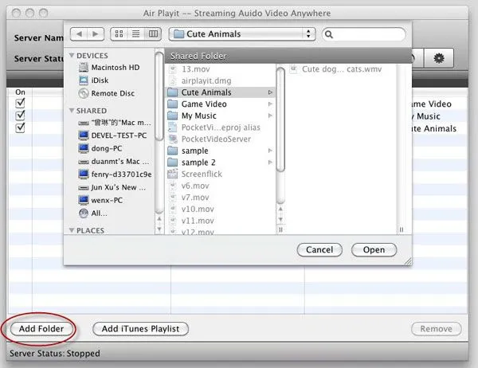
Task: Click the Add iTunes Playlist button
Action: pyautogui.click(x=140, y=328)
